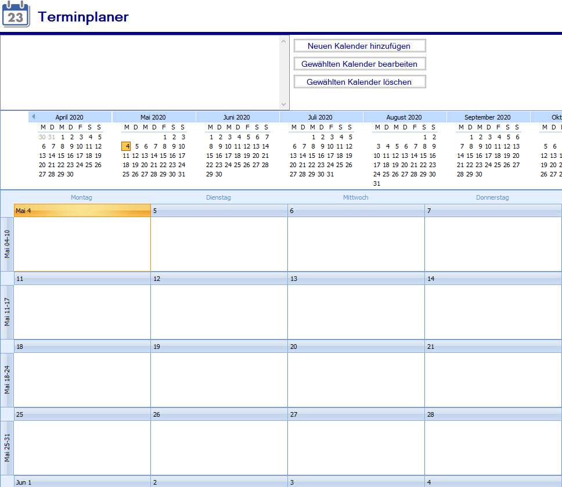The height and width of the screenshot is (487, 562).
Task: Click the day 21 header in month view
Action: (493, 347)
